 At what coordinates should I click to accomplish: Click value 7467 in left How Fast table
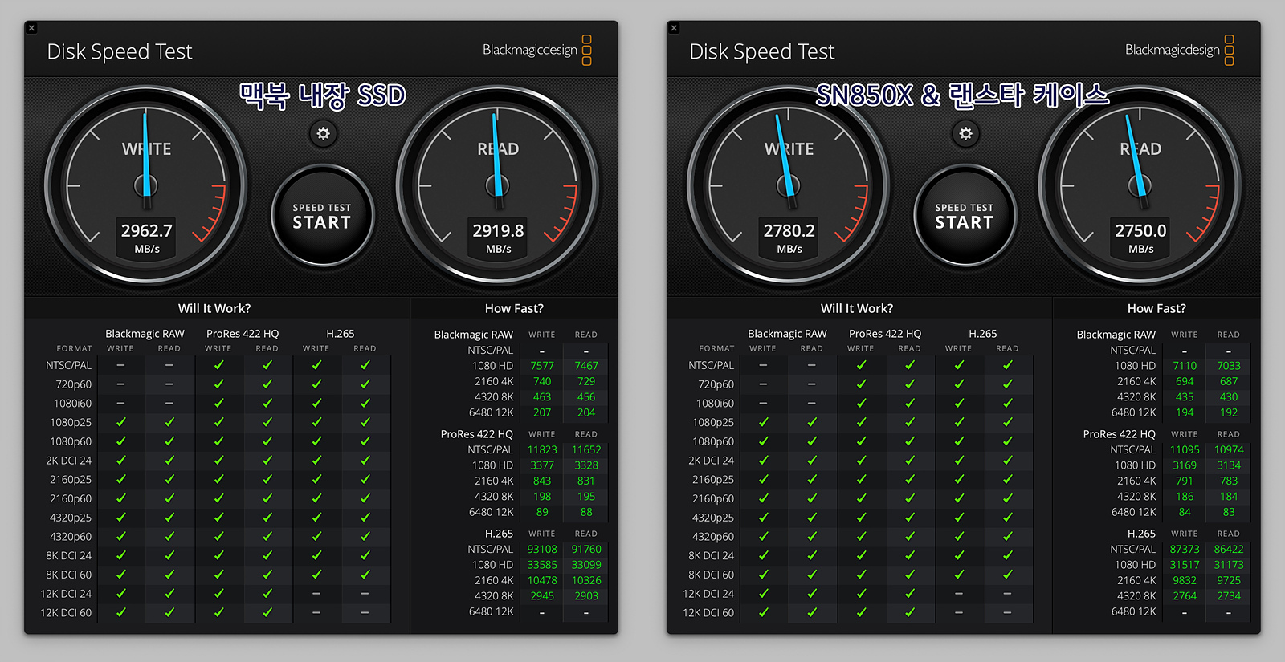pyautogui.click(x=586, y=366)
